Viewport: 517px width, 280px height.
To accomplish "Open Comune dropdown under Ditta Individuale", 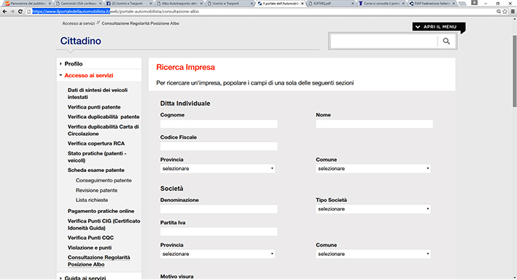I will (x=373, y=168).
